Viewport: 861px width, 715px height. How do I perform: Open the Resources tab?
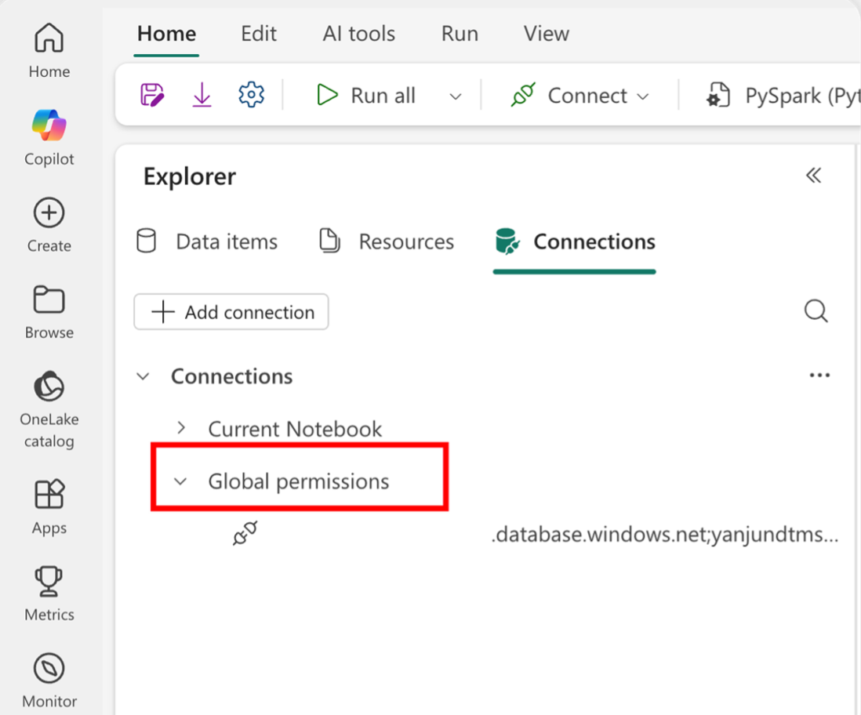[387, 241]
